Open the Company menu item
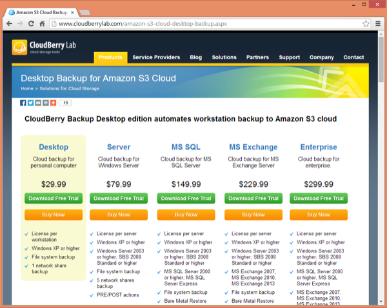387x308 pixels. [x=322, y=57]
